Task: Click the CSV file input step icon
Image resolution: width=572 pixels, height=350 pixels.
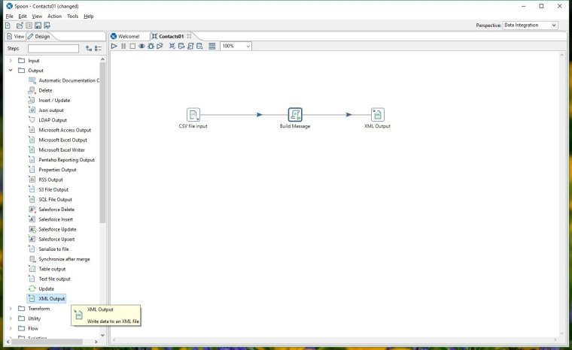Action: (193, 115)
